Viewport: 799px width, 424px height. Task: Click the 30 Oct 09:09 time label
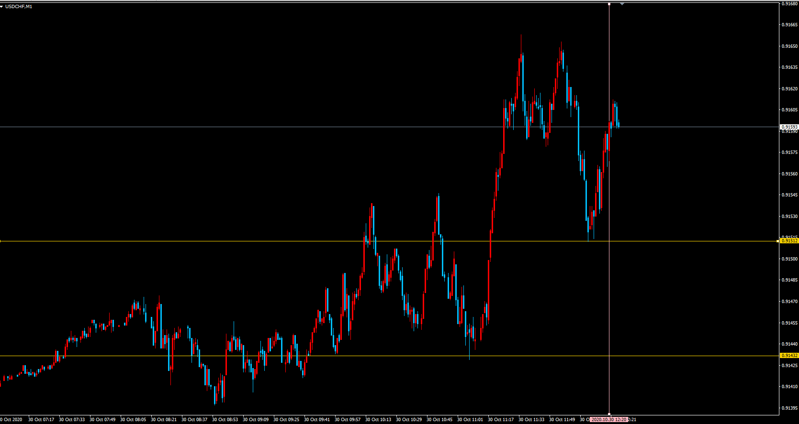click(256, 420)
